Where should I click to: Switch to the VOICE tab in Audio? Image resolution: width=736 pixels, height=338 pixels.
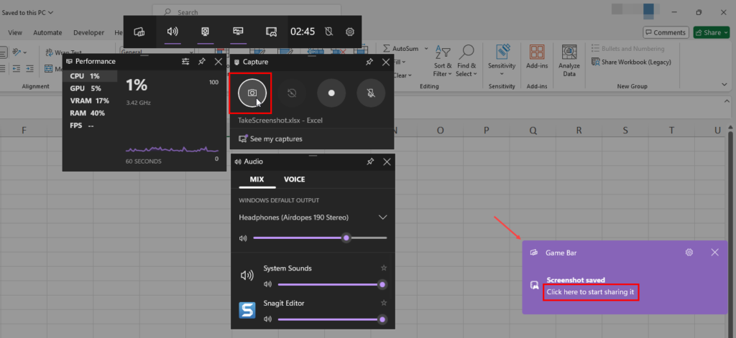(x=294, y=179)
